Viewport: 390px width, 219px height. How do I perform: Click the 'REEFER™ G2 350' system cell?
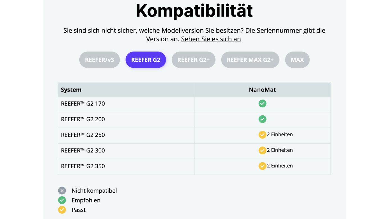83,166
